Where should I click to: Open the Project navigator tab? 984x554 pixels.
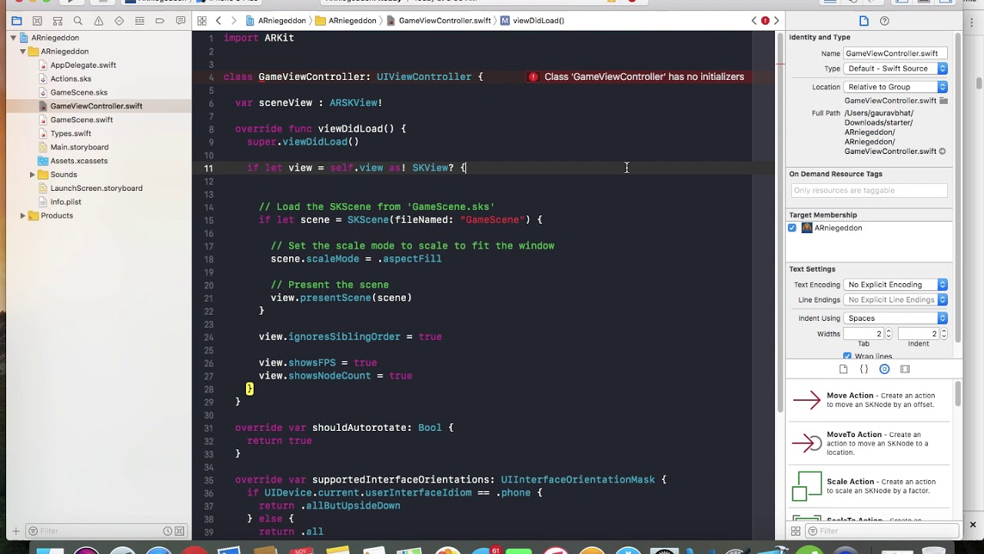(16, 21)
